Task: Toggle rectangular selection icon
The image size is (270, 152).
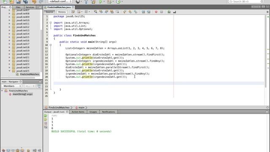Action: (117, 12)
